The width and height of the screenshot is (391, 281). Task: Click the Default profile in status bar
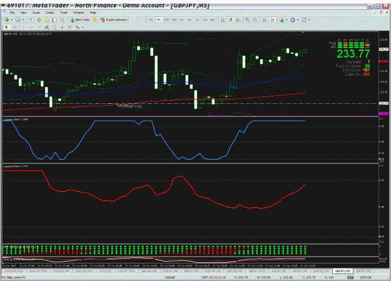[170, 277]
